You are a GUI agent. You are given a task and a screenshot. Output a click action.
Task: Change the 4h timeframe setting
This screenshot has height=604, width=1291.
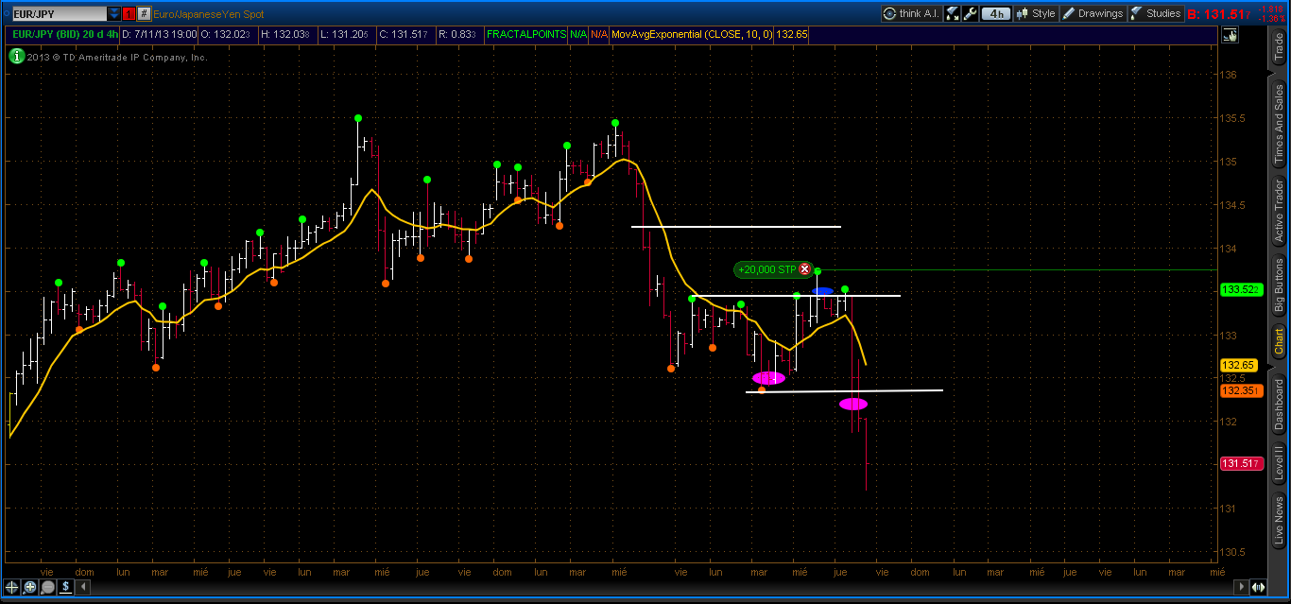[x=994, y=13]
